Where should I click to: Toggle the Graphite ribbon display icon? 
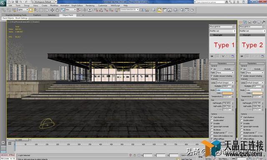tap(159, 10)
